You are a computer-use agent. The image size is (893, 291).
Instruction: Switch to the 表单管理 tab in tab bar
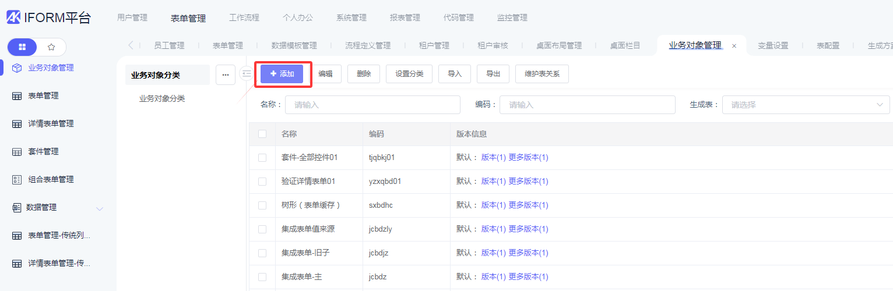(x=227, y=45)
